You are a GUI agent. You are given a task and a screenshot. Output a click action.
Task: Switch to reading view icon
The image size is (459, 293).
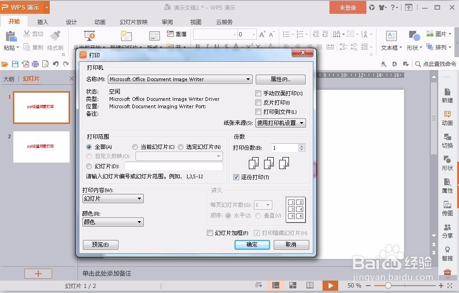click(x=310, y=285)
